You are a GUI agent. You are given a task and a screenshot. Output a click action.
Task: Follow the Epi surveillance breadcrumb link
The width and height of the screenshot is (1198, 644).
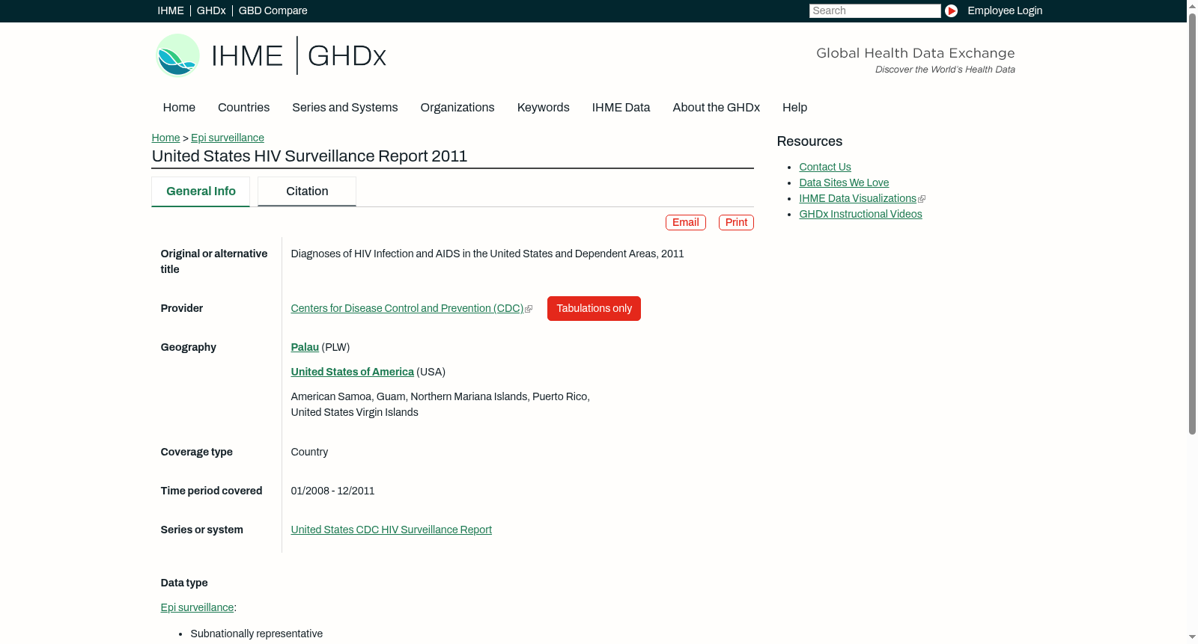(x=228, y=138)
